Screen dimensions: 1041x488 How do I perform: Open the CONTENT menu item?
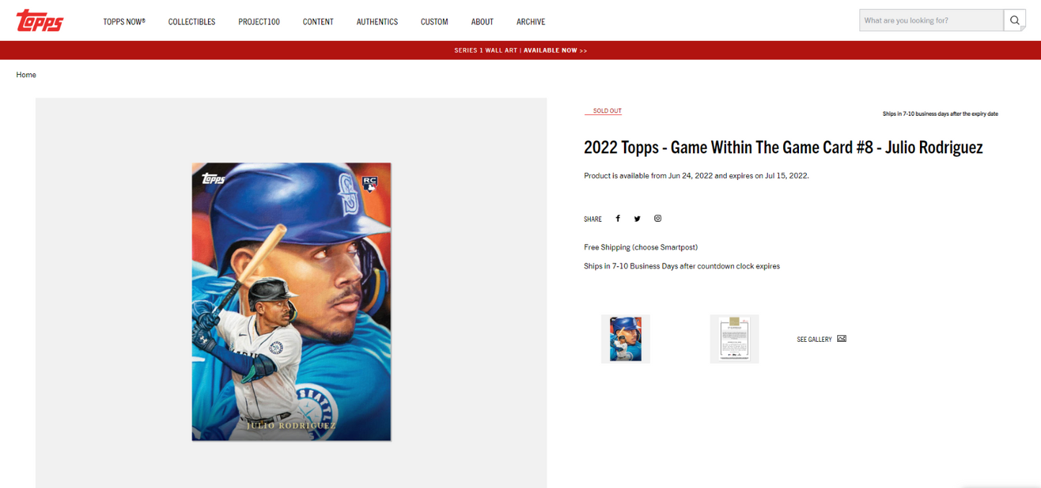pyautogui.click(x=318, y=22)
